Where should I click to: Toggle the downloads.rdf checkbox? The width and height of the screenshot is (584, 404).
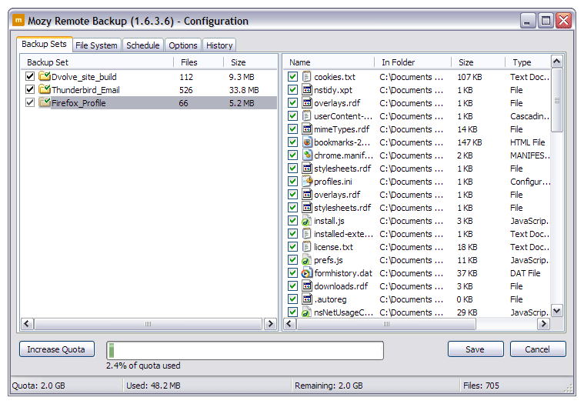coord(292,286)
